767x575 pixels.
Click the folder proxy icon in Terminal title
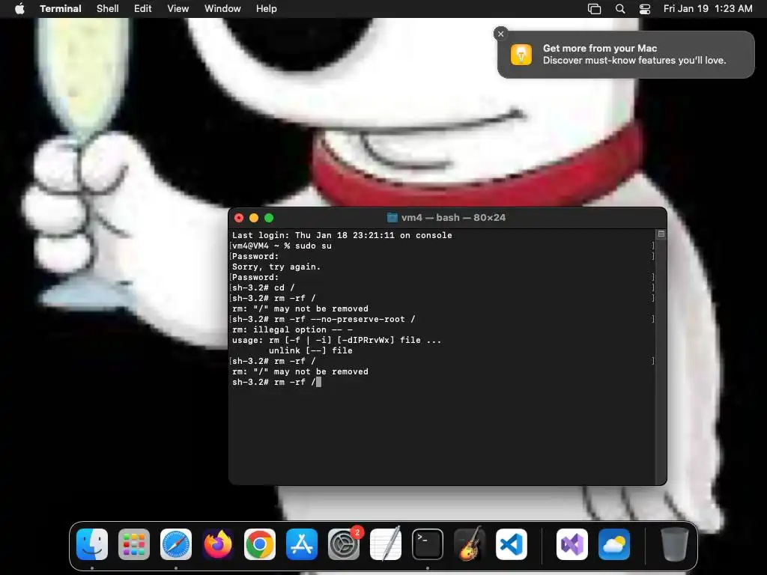pyautogui.click(x=392, y=218)
